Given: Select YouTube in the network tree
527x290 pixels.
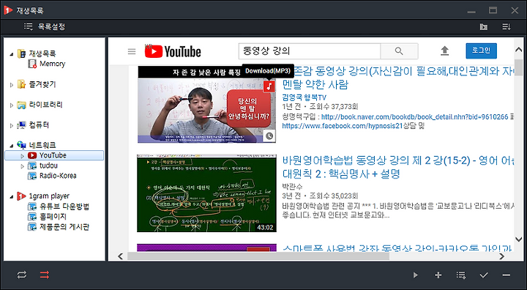Looking at the screenshot, I should tap(54, 155).
